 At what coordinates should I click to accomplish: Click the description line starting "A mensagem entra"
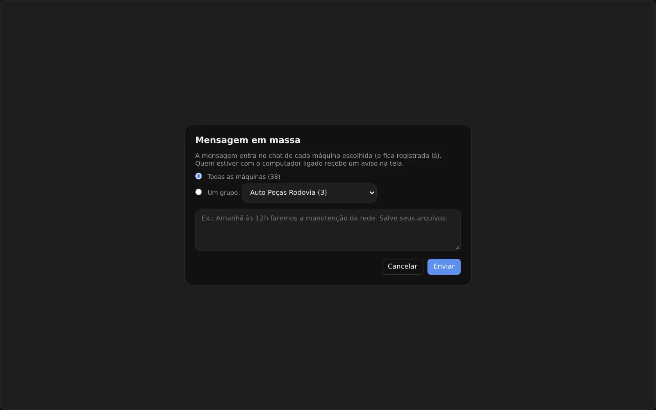pos(318,156)
